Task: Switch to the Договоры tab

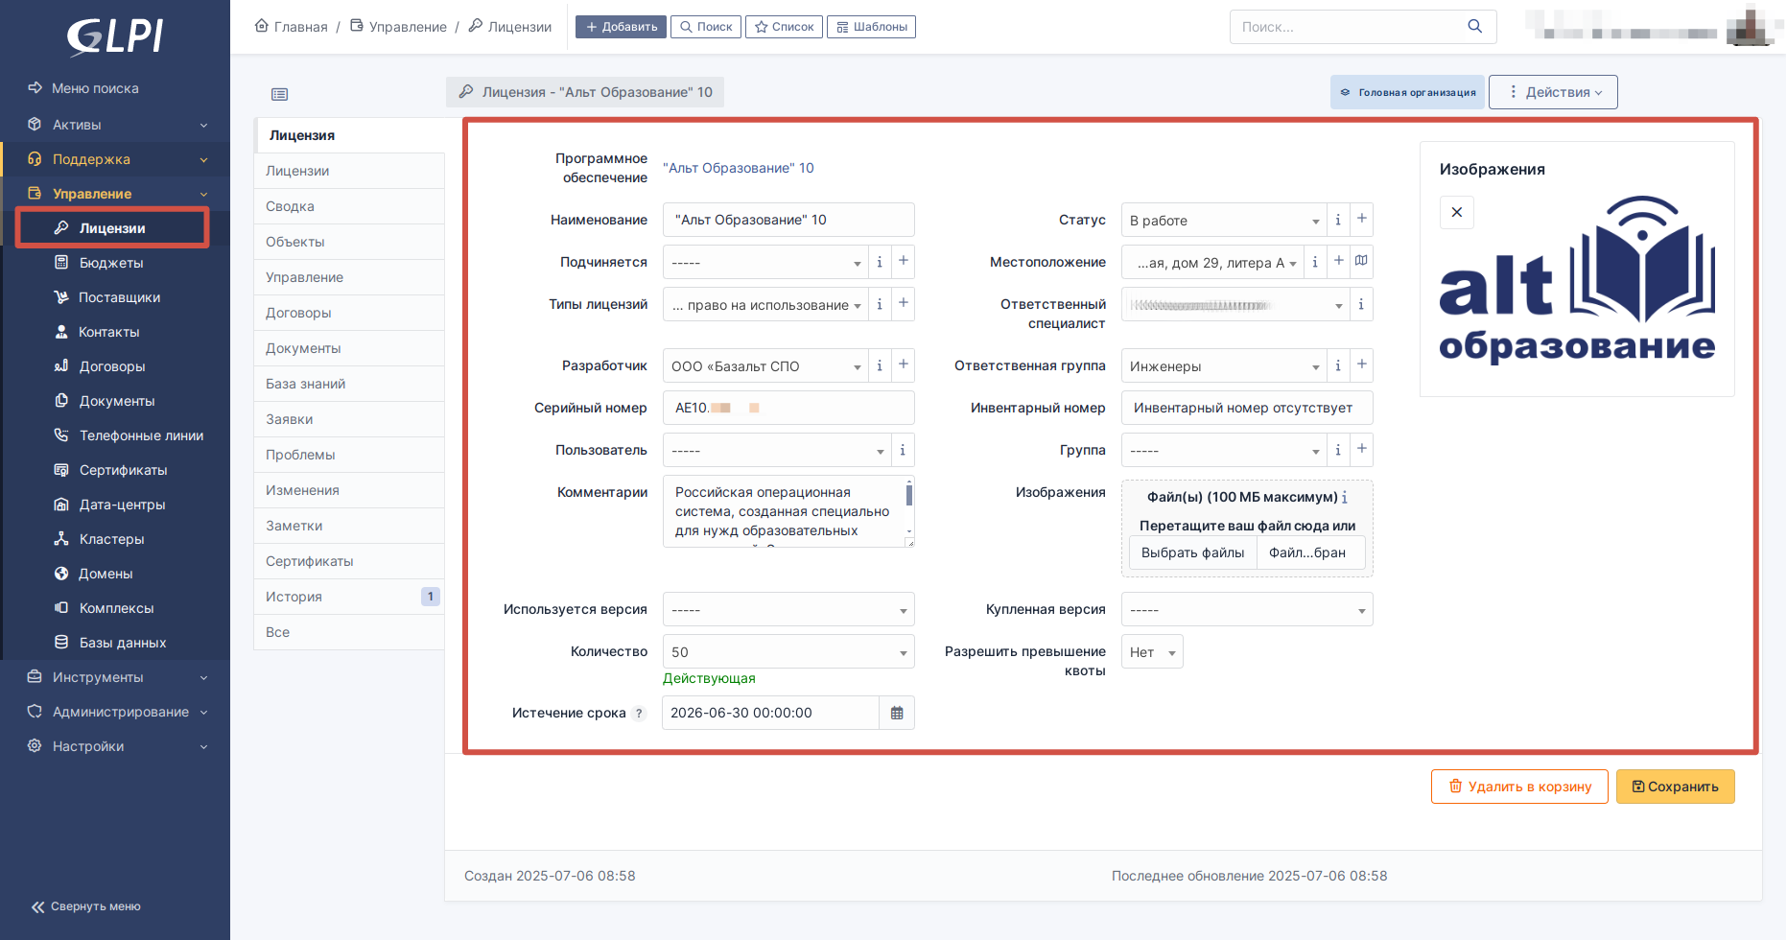Action: pos(349,313)
